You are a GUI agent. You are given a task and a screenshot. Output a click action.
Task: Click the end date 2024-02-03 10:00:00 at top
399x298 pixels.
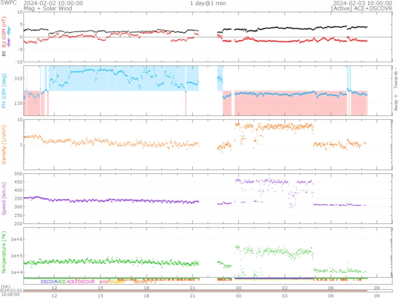[x=361, y=3]
